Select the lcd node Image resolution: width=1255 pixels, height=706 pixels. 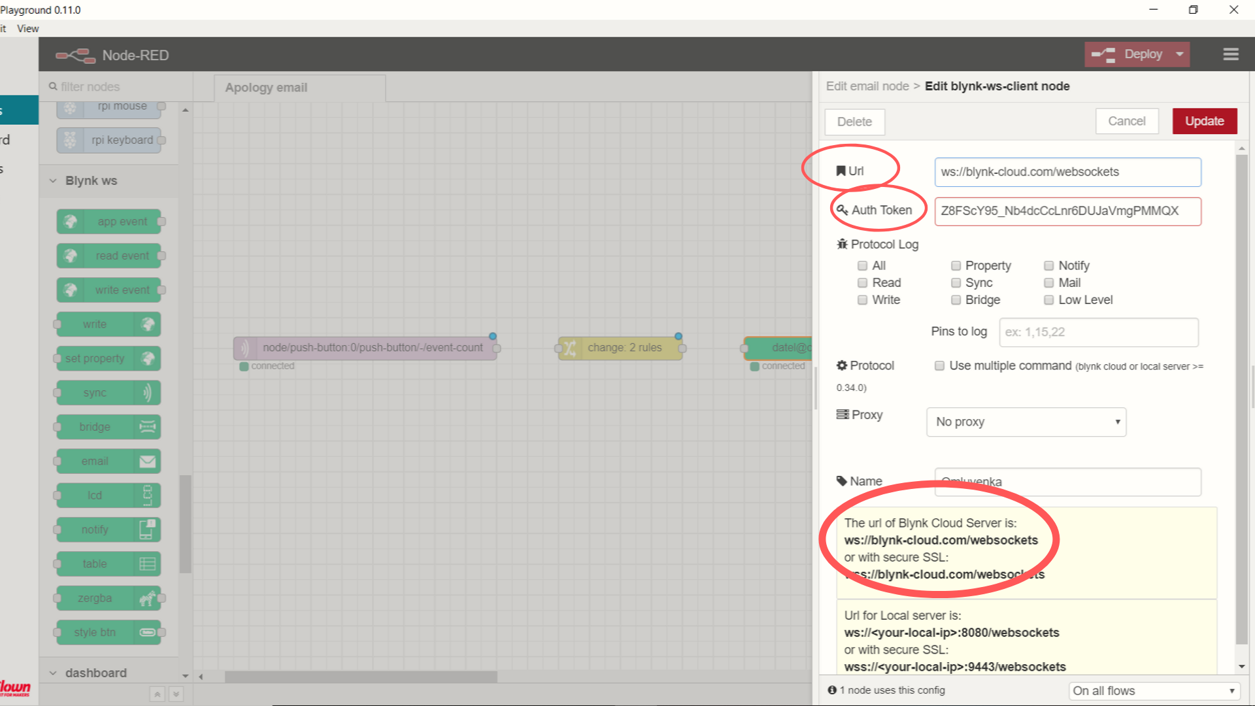tap(109, 496)
